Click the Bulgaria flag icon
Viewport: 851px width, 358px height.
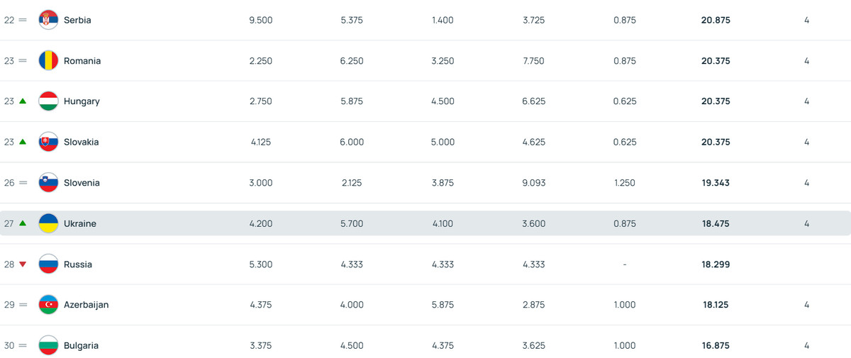point(48,346)
